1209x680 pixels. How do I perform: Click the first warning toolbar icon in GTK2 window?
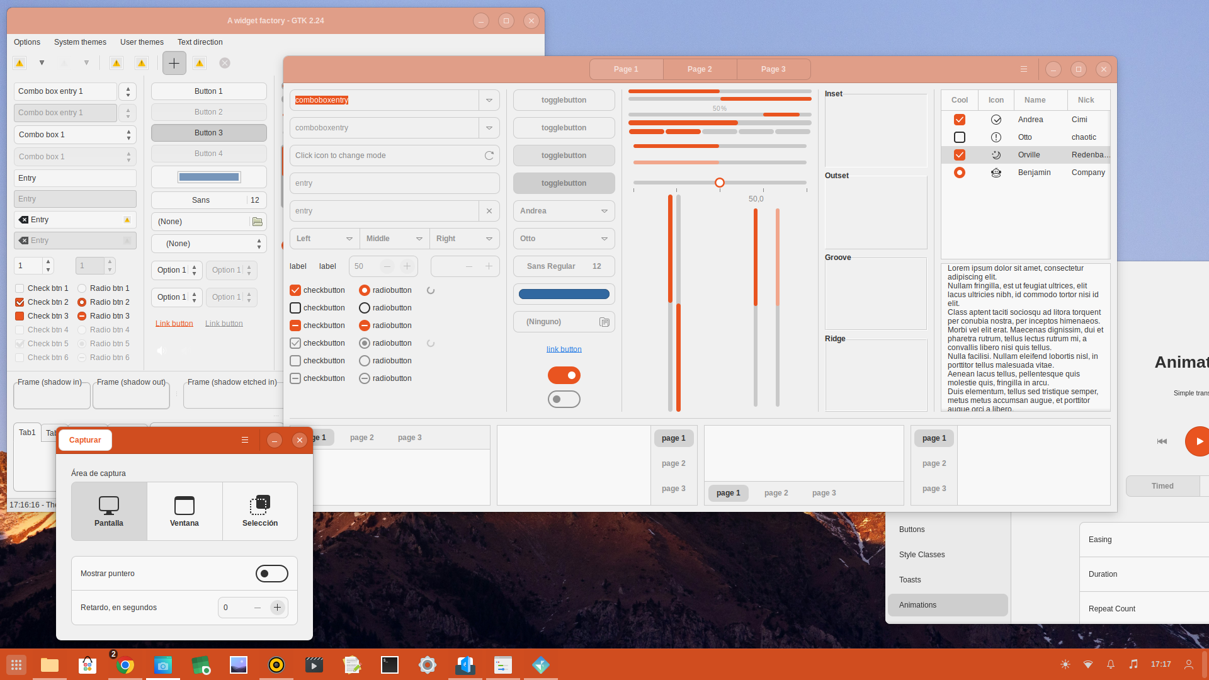click(20, 63)
